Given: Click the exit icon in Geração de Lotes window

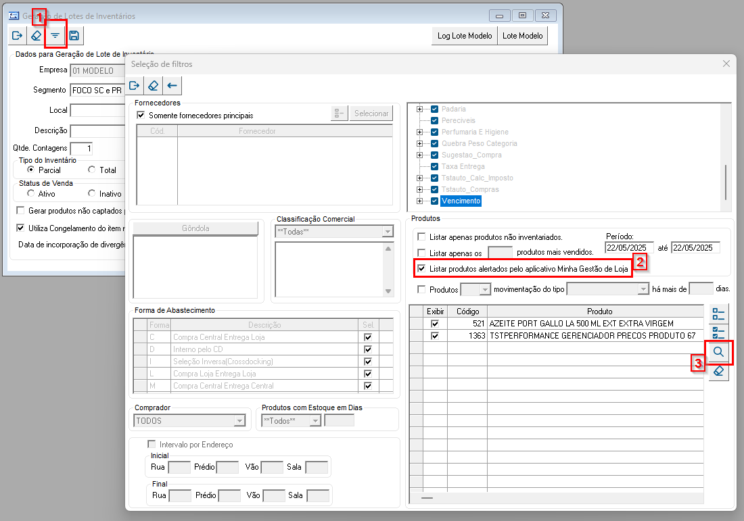Looking at the screenshot, I should click(17, 36).
